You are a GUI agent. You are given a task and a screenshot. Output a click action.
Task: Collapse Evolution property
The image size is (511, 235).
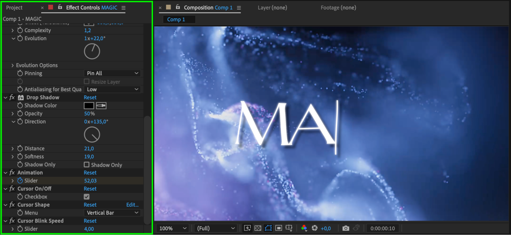[13, 39]
